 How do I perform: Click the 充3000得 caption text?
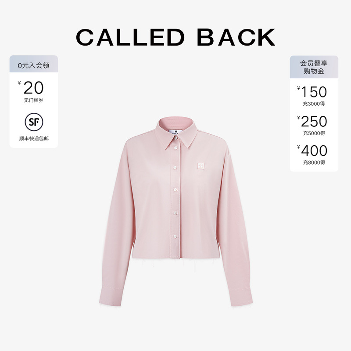[x=314, y=104]
